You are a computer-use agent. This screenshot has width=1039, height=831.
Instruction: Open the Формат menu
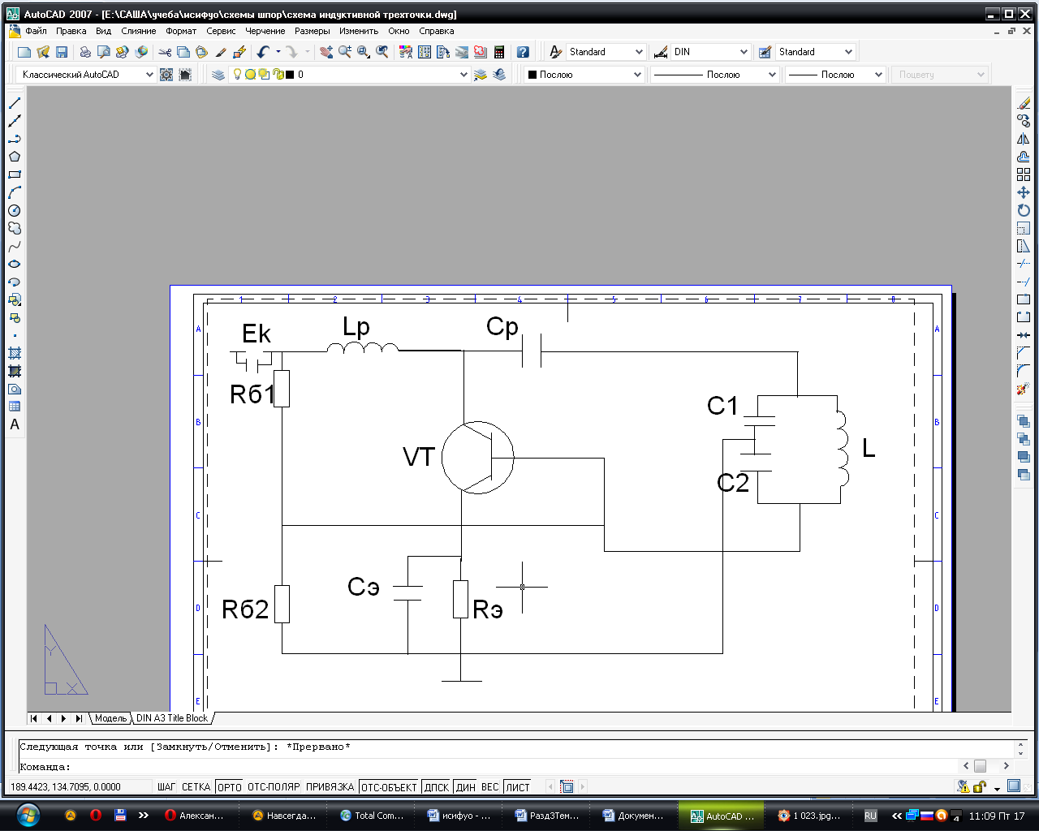click(x=181, y=31)
